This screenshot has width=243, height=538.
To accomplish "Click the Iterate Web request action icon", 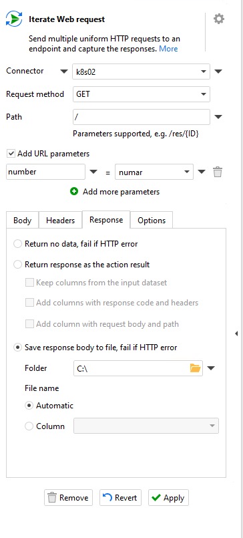I will (x=14, y=19).
